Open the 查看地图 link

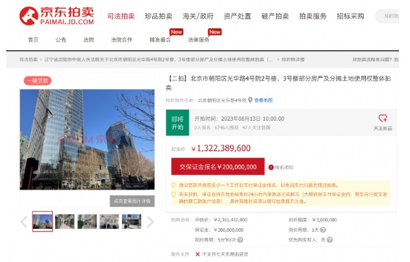(x=263, y=100)
